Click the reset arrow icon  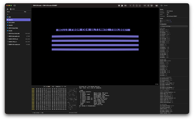pos(134,6)
